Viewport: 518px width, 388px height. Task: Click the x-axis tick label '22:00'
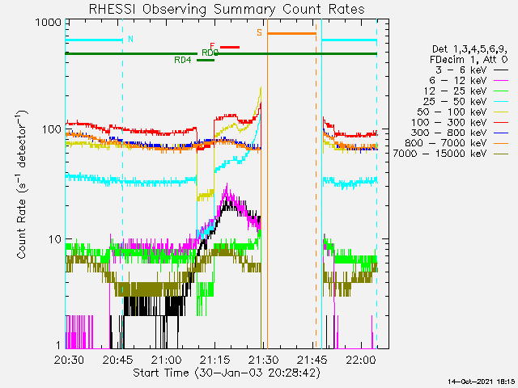click(360, 360)
